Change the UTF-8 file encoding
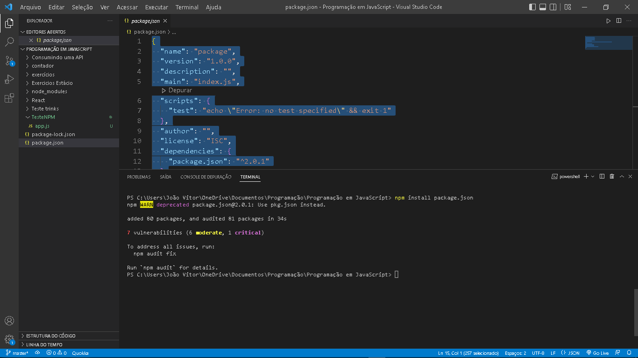The width and height of the screenshot is (638, 358). (538, 353)
